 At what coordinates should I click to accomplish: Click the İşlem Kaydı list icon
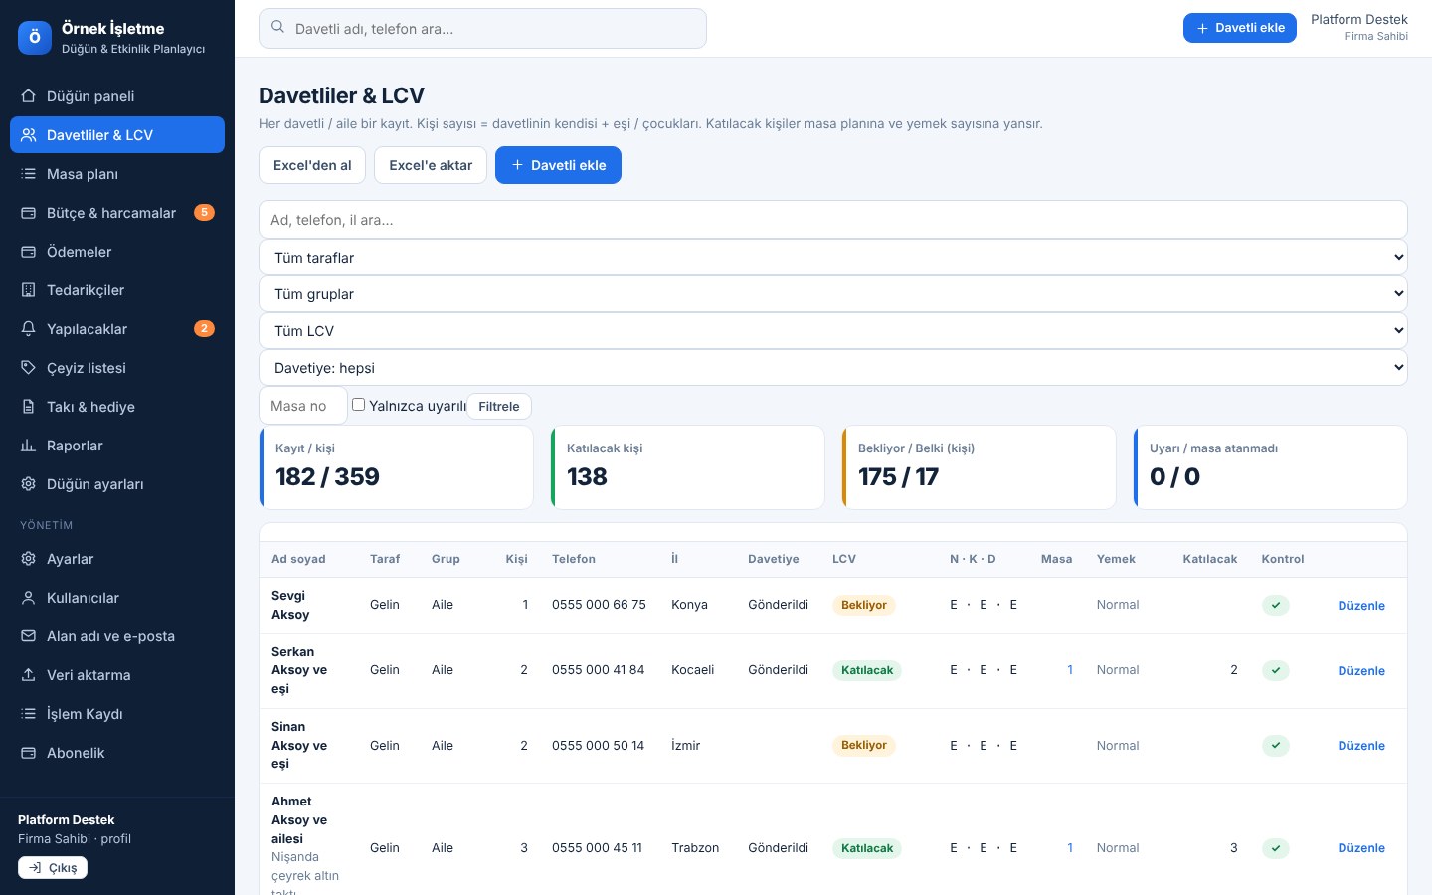(29, 714)
